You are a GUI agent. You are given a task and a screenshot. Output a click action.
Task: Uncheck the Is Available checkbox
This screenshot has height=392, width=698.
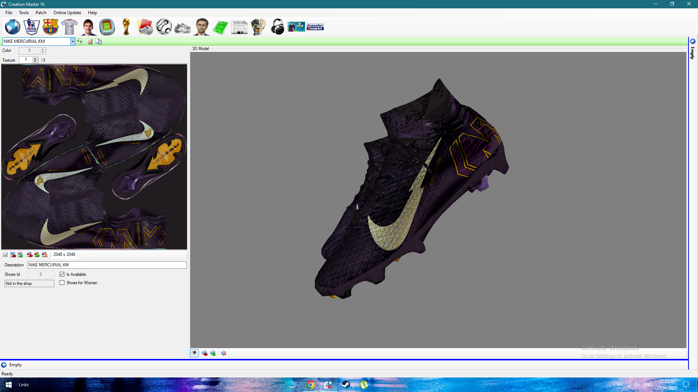pos(62,274)
